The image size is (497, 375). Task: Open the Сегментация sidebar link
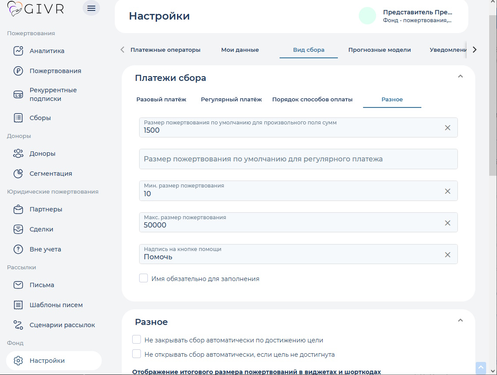(51, 174)
